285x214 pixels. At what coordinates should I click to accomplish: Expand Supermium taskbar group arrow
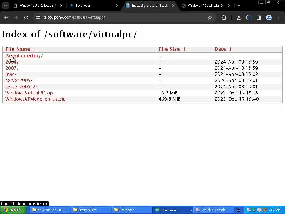(x=191, y=210)
